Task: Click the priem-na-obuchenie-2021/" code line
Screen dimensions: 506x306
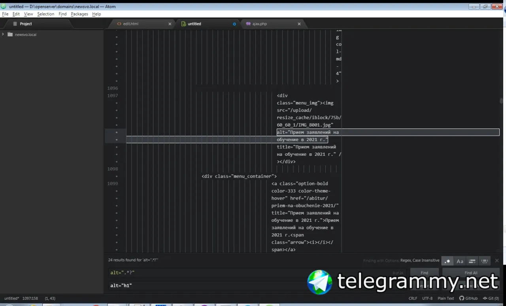Action: pyautogui.click(x=305, y=206)
